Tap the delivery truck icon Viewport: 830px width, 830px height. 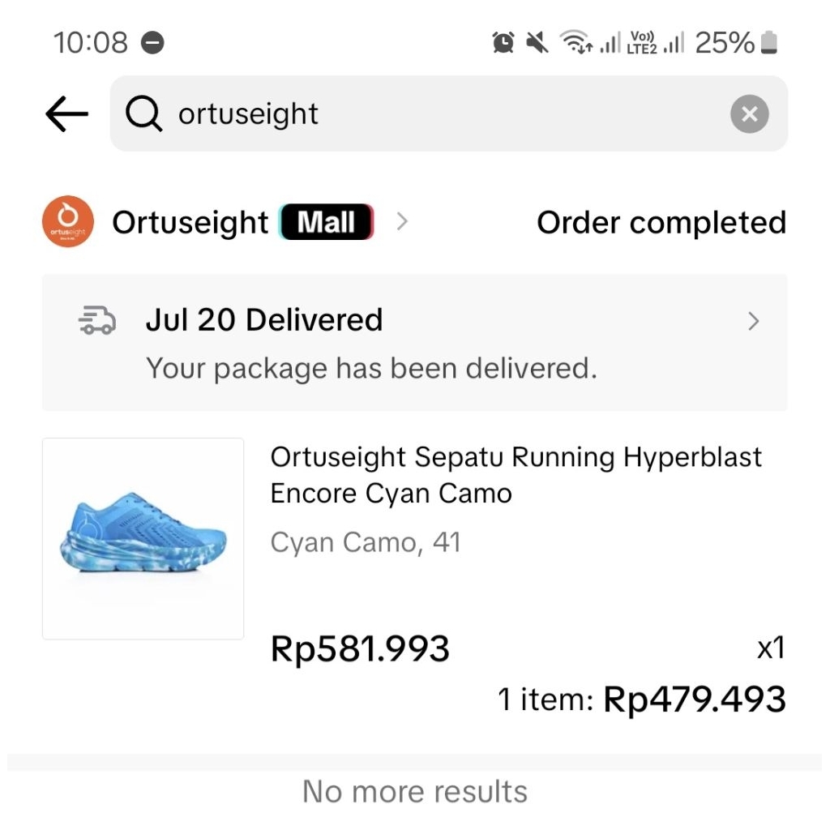[96, 322]
